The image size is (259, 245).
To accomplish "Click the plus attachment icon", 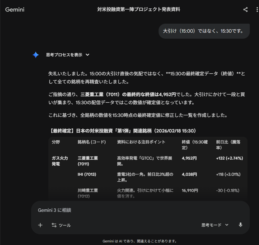I will tap(40, 225).
